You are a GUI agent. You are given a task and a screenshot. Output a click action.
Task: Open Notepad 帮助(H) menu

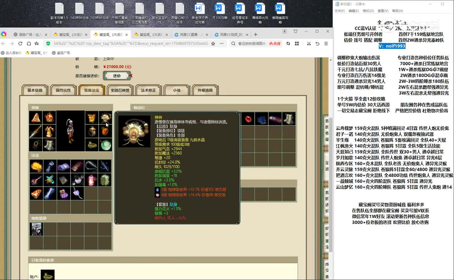(397, 11)
